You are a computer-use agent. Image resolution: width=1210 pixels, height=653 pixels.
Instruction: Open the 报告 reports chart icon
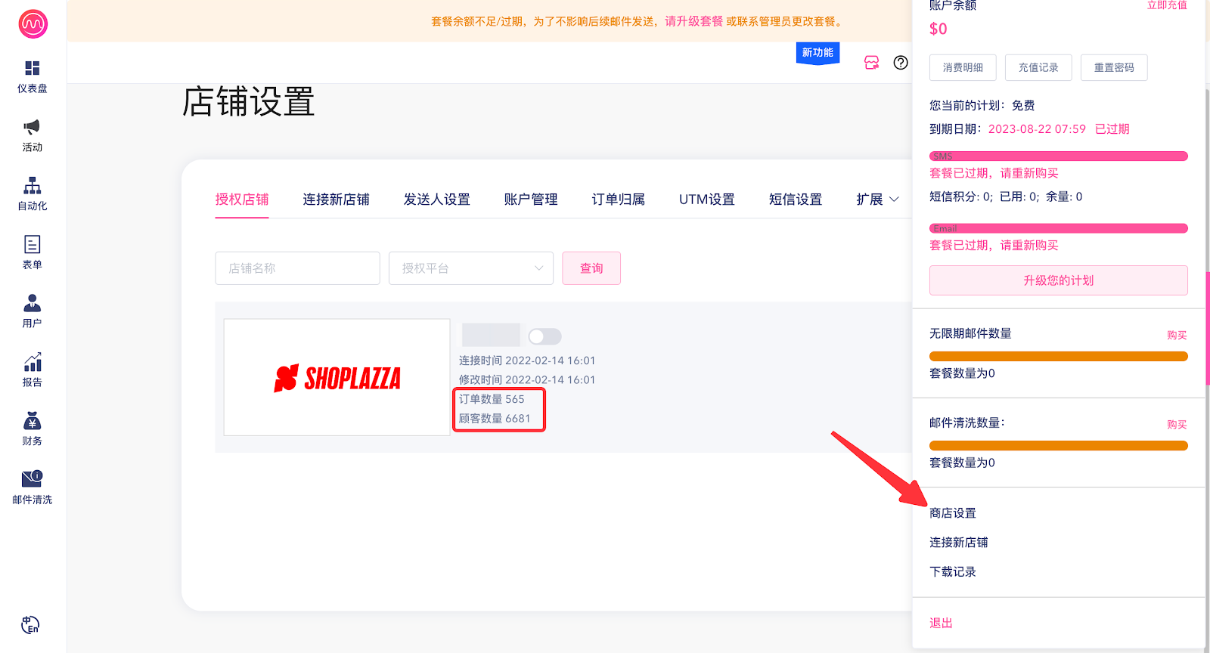pyautogui.click(x=32, y=362)
